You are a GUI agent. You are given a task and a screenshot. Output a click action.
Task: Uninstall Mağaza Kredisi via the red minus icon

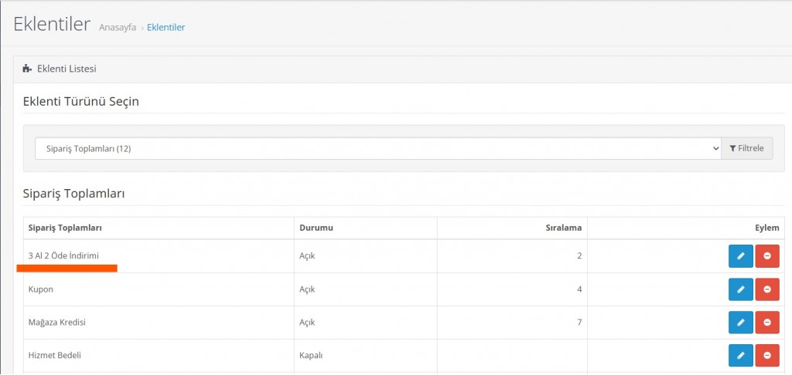767,323
